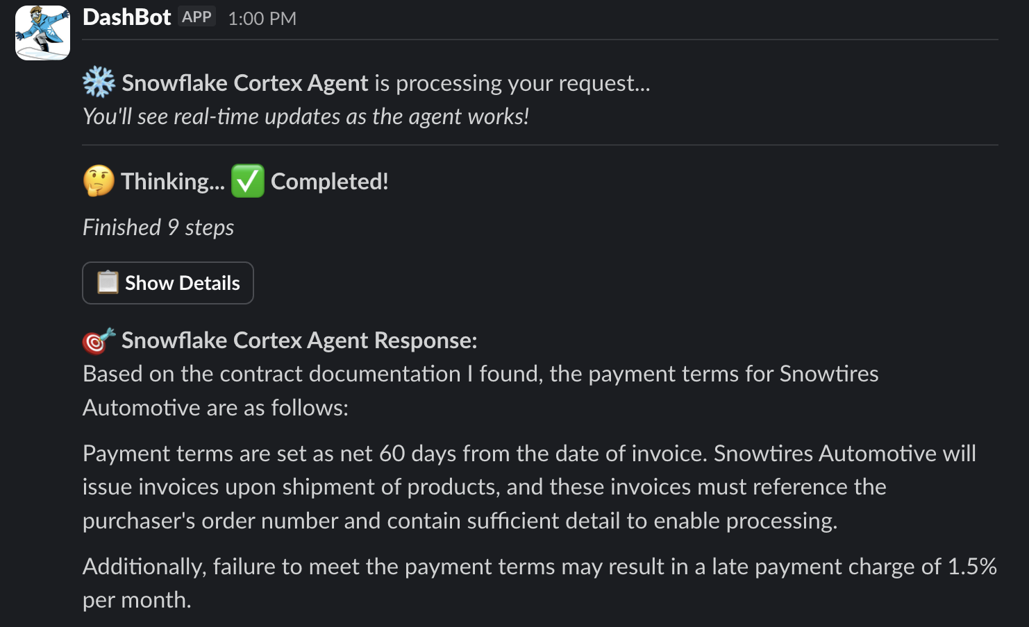The width and height of the screenshot is (1029, 627).
Task: Open the DashBot sender name profile
Action: [x=126, y=17]
